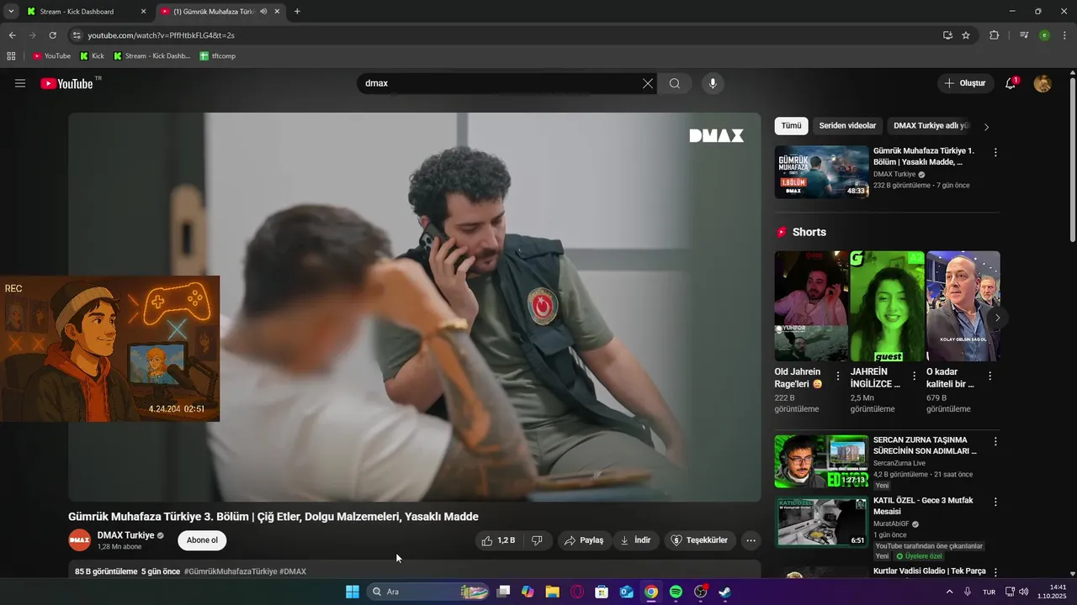Subscribe with the Abone ol button
This screenshot has height=605, width=1077.
tap(202, 540)
